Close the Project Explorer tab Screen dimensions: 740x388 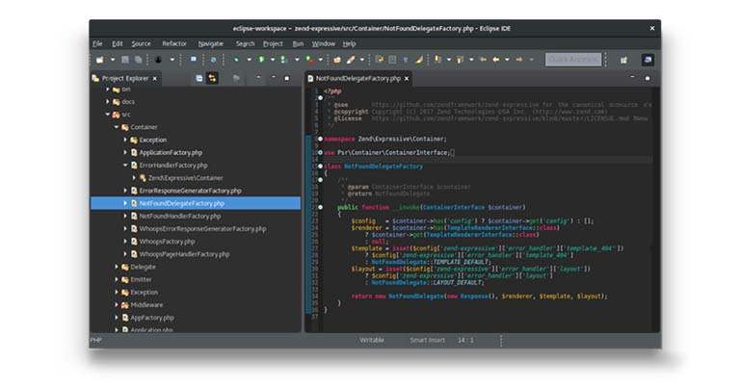[155, 79]
